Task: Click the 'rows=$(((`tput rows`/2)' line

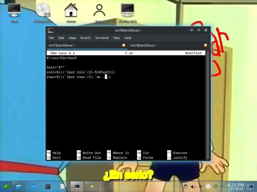Action: point(79,77)
